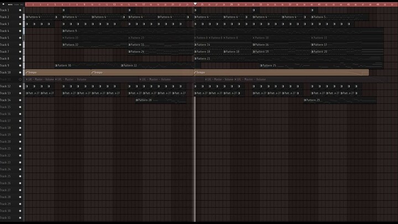Screen dimensions: 398x224
Task: Jump to bar 9 on the timeline ruler
Action: coord(85,4)
